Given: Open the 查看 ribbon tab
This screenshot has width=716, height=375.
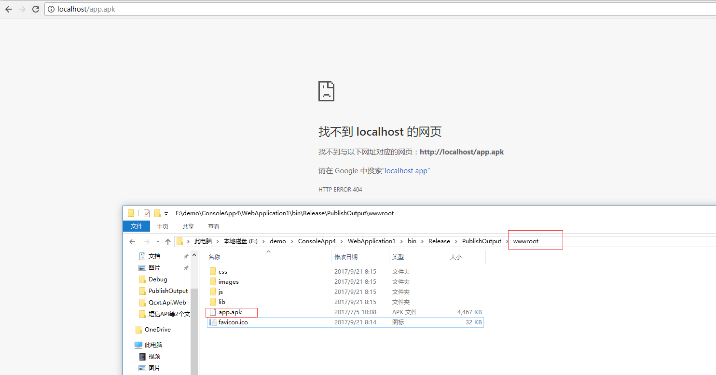Looking at the screenshot, I should [x=214, y=226].
